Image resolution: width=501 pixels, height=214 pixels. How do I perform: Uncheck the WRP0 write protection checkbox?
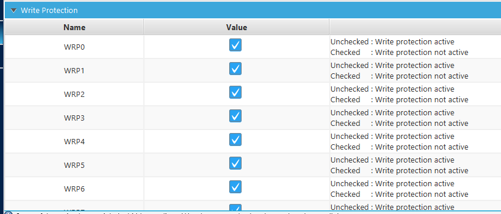(236, 45)
